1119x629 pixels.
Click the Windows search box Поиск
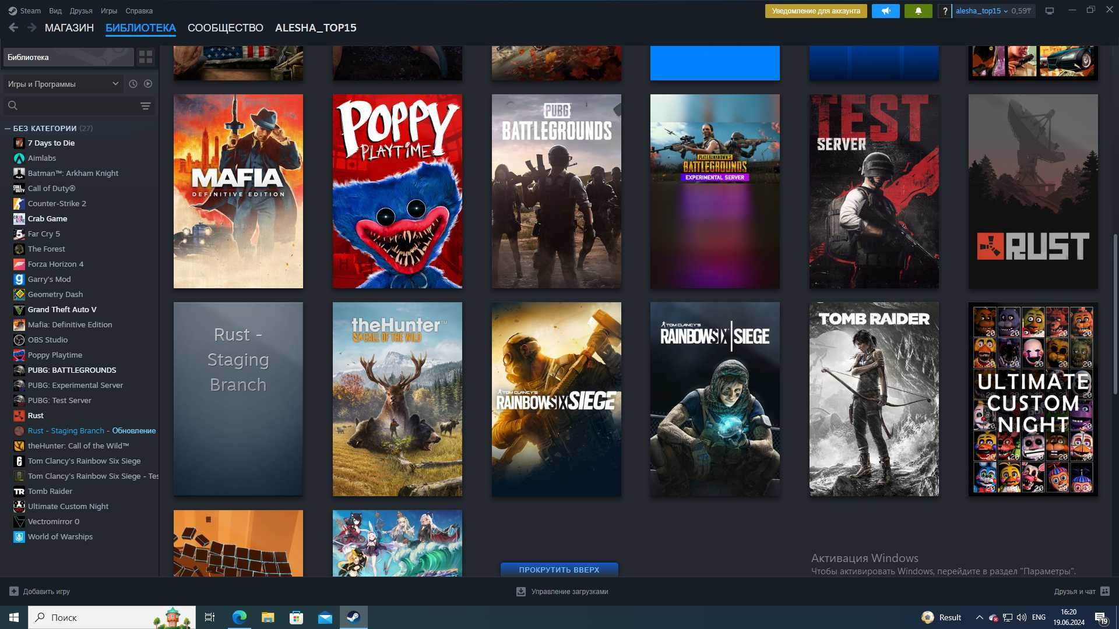pos(112,617)
